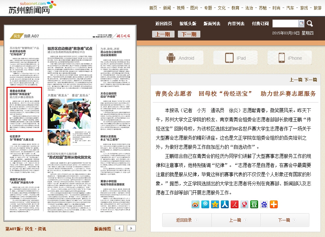Share article via Douban icon
This screenshot has height=237, width=325.
tap(254, 204)
